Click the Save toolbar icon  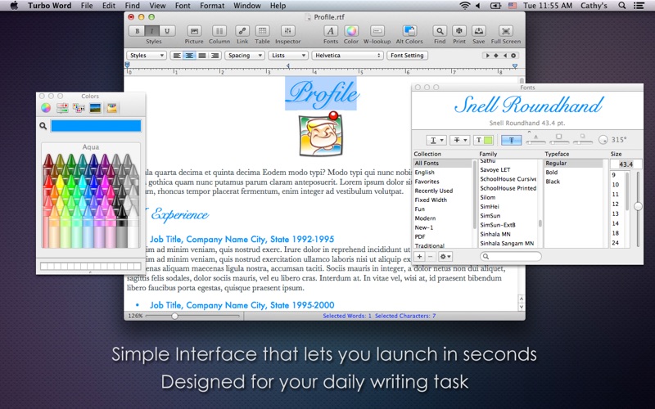click(x=479, y=31)
